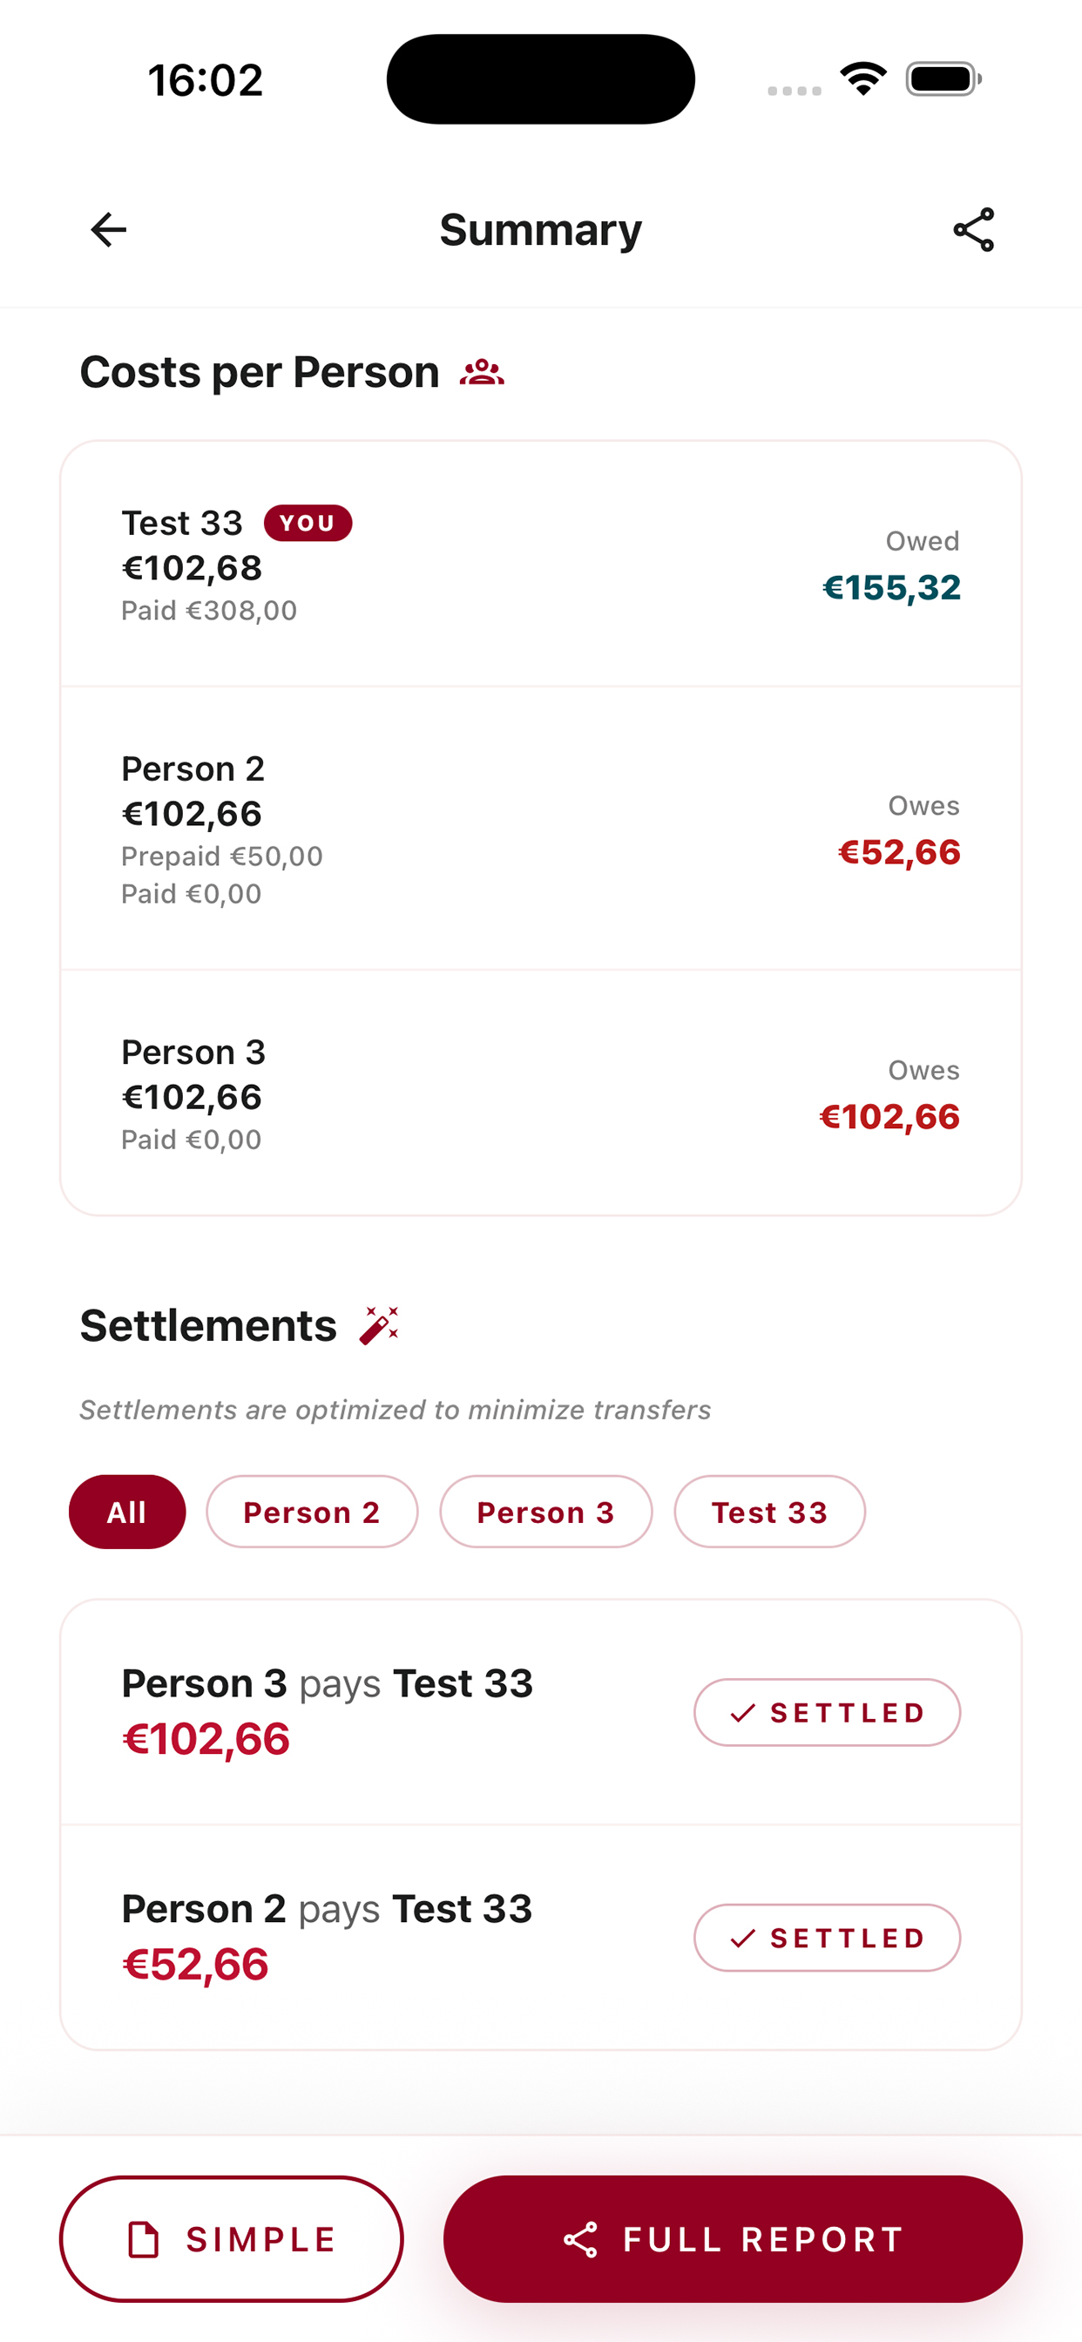The height and width of the screenshot is (2342, 1082).
Task: Filter settlements by Test 33
Action: pos(769,1512)
